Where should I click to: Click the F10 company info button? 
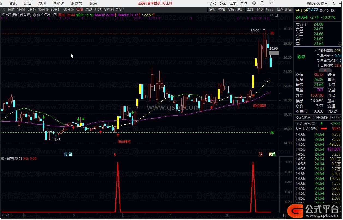tap(260, 9)
